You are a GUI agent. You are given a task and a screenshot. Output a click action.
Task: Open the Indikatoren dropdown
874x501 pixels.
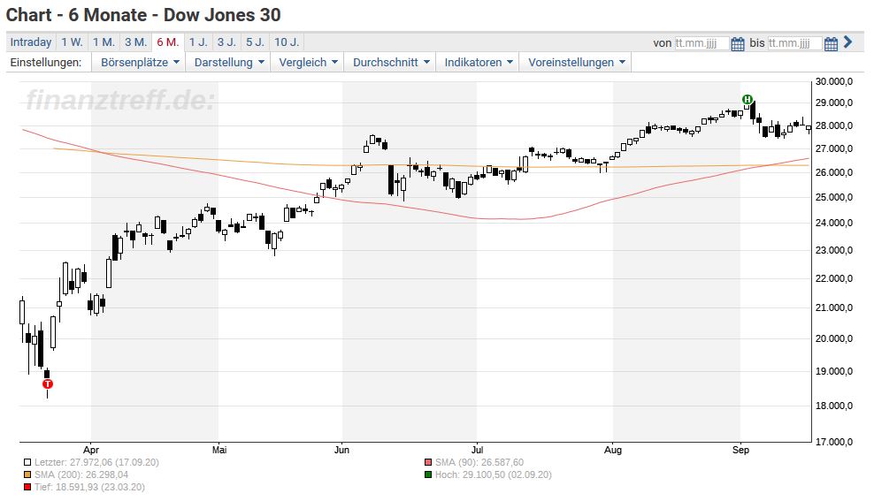click(479, 63)
